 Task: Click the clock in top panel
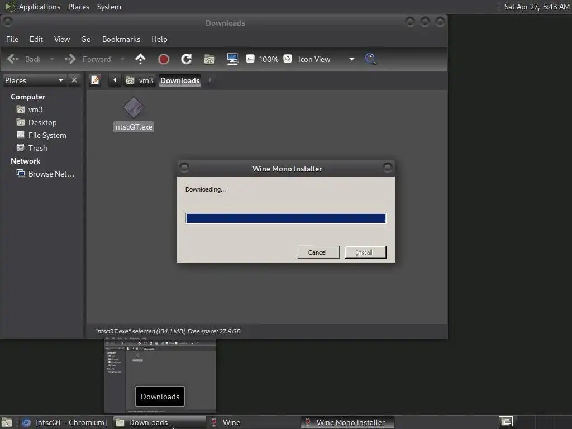click(536, 7)
